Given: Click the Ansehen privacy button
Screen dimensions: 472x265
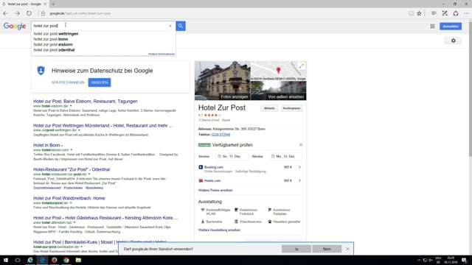Looking at the screenshot, I should click(100, 82).
